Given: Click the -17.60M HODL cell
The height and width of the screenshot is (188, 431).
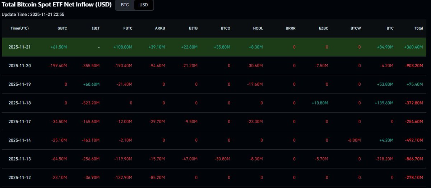Looking at the screenshot, I should [255, 84].
